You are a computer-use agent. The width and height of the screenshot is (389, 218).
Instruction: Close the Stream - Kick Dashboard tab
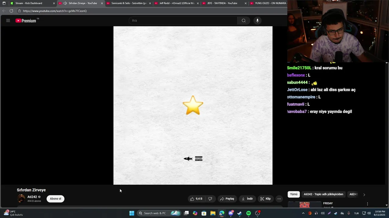click(54, 3)
